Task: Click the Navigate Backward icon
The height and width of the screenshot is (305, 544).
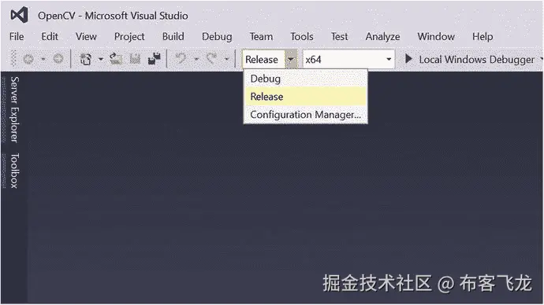Action: (28, 59)
